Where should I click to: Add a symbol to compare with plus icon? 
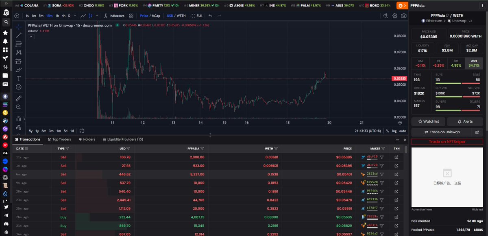pos(17,16)
